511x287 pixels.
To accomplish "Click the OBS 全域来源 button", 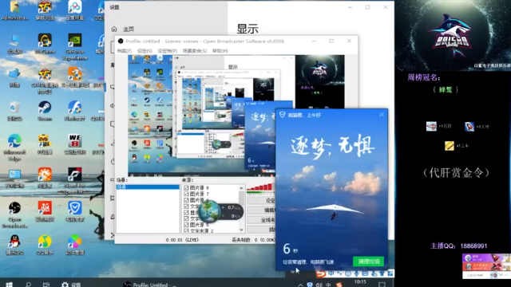I will click(261, 220).
